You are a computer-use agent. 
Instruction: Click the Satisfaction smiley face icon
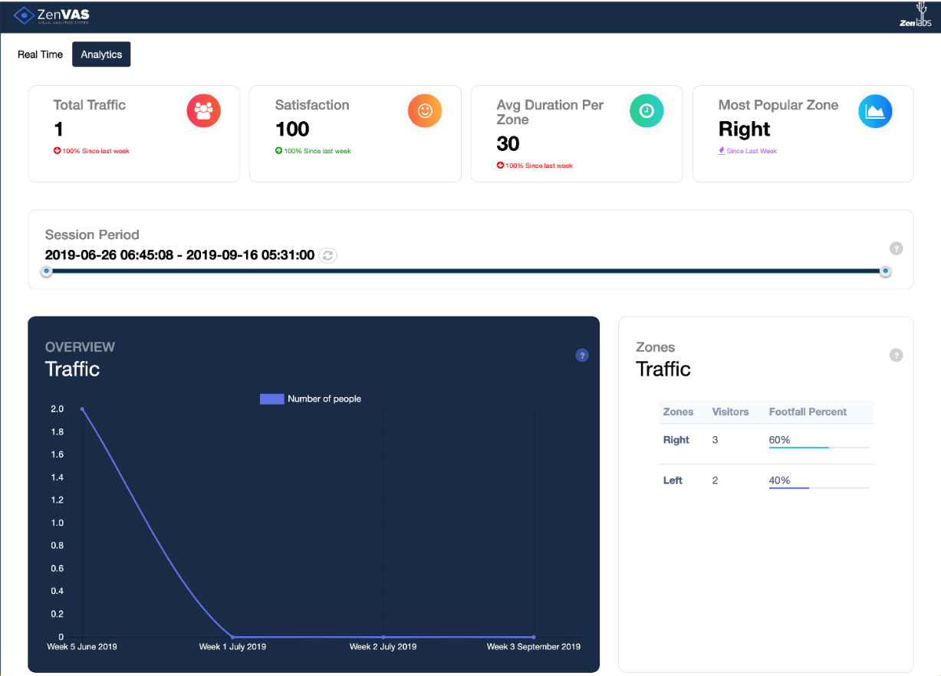[425, 111]
